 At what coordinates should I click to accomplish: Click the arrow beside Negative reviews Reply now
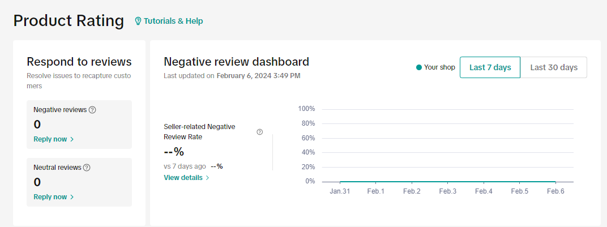pos(72,139)
